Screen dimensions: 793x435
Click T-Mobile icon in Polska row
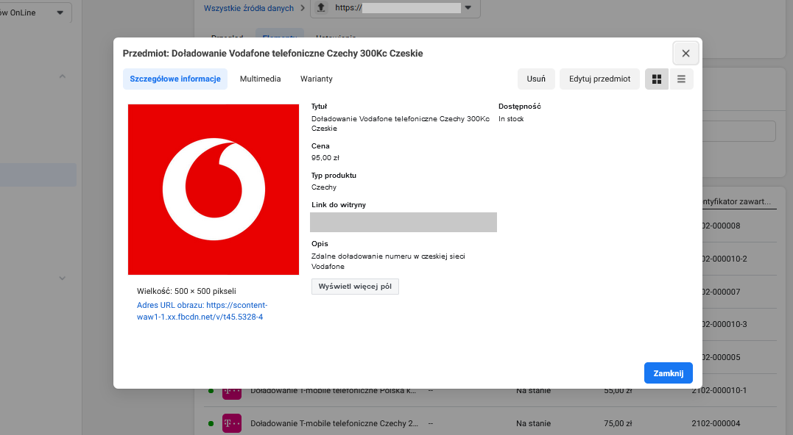(x=232, y=392)
